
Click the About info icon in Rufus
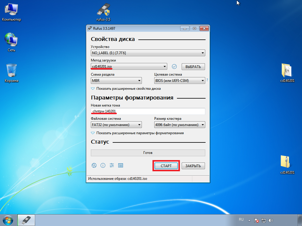103,165
